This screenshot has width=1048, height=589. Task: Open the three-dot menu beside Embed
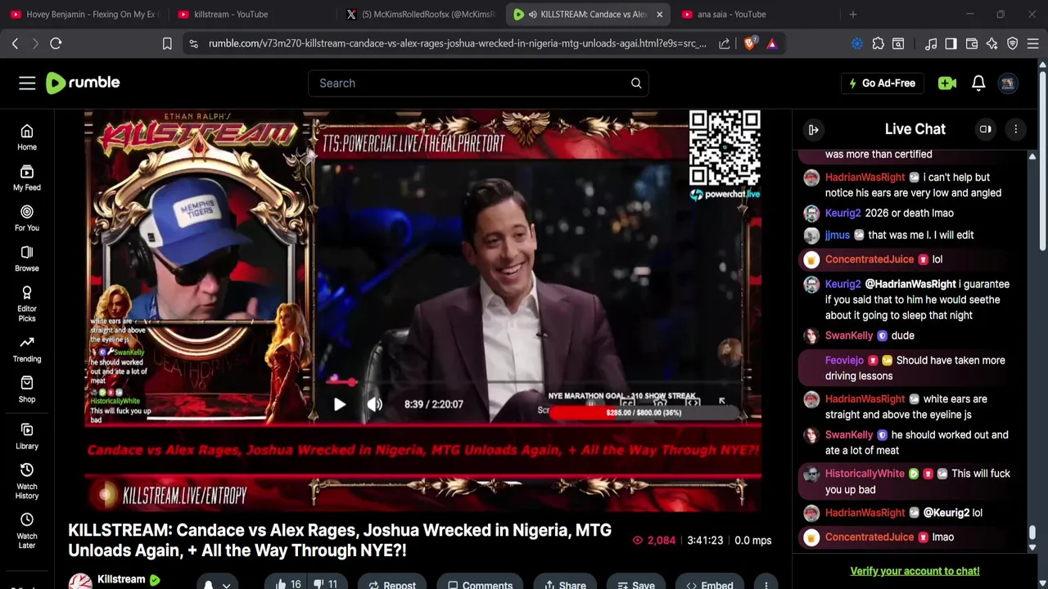pyautogui.click(x=766, y=584)
